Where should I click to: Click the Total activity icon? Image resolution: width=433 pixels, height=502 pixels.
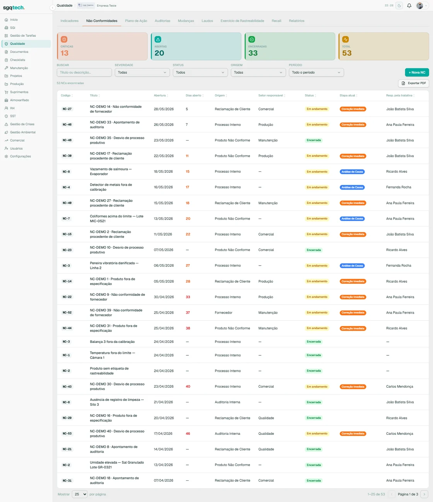click(346, 39)
